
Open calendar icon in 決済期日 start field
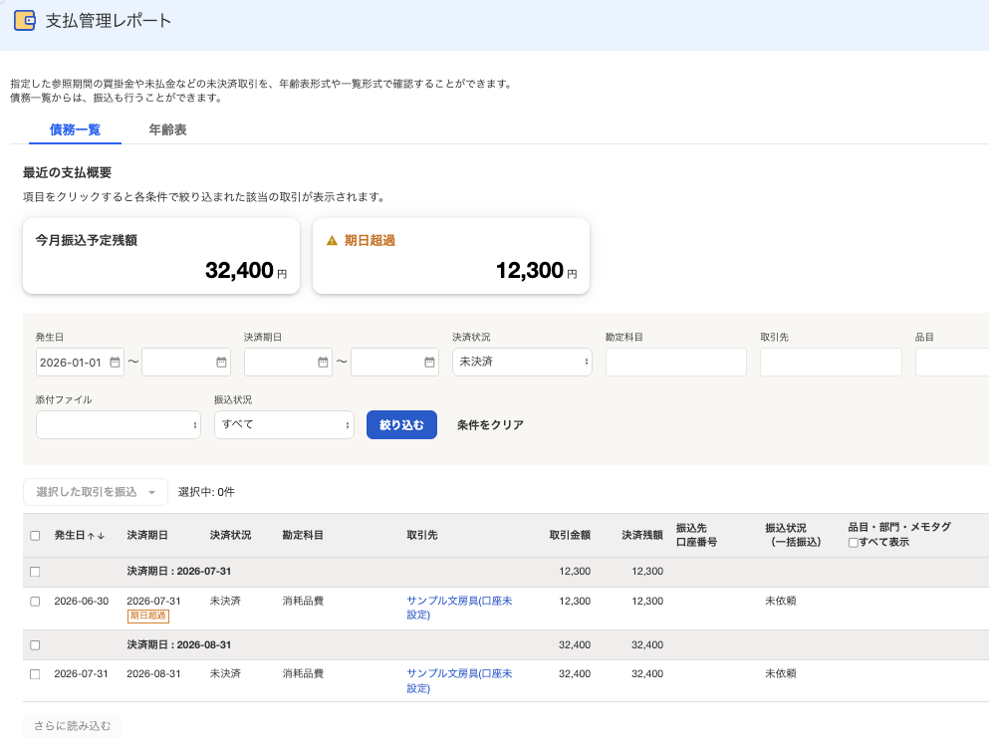tap(323, 363)
